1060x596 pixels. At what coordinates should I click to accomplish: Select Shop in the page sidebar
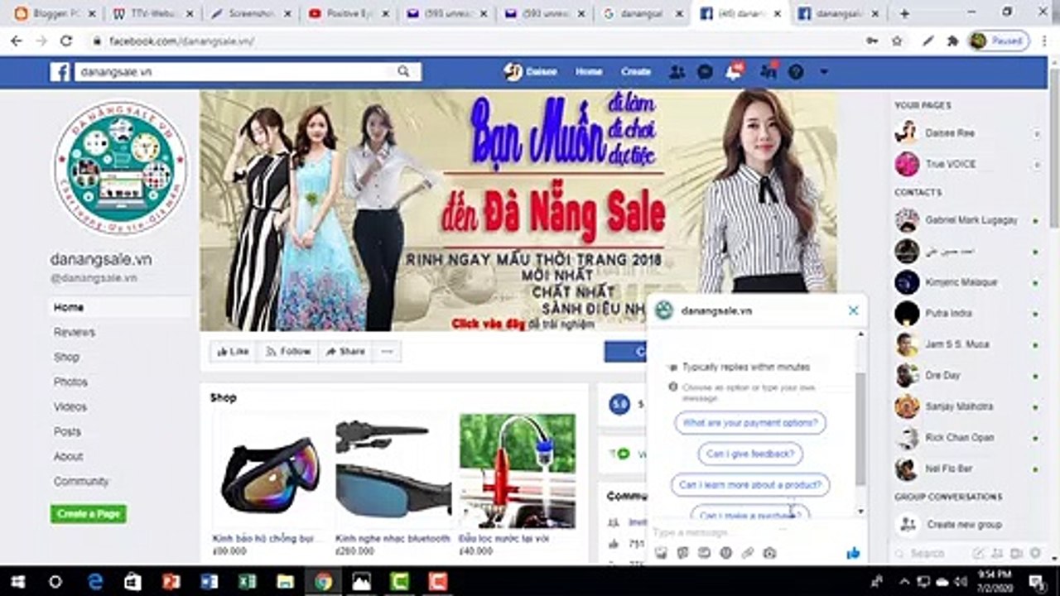[x=66, y=357]
